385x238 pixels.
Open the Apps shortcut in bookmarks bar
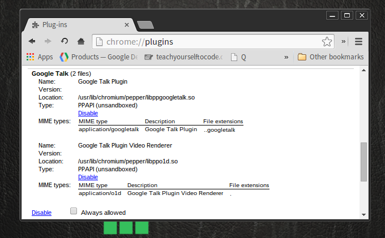click(x=40, y=57)
